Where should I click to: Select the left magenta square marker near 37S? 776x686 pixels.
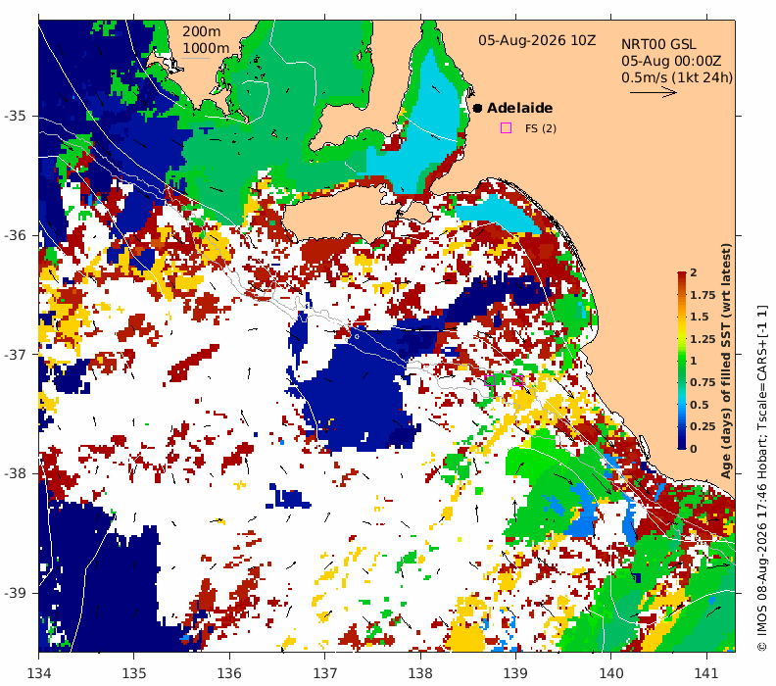click(489, 380)
